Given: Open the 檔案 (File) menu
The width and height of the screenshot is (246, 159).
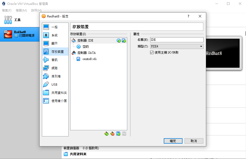Looking at the screenshot, I should (x=7, y=10).
